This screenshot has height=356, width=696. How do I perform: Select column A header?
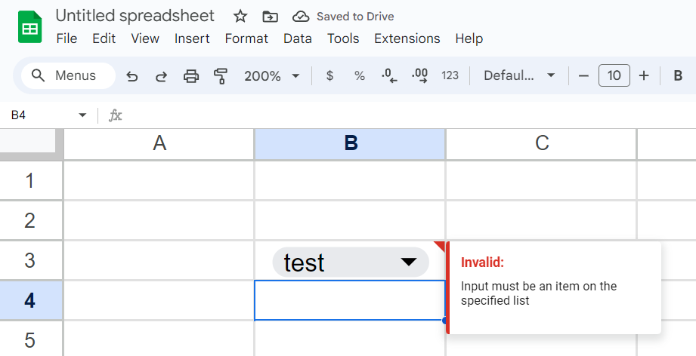[159, 143]
